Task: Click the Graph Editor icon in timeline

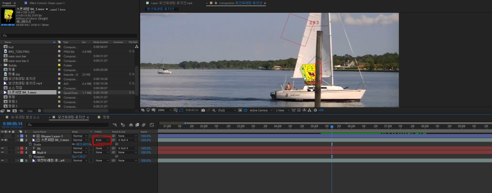Action: [x=152, y=125]
